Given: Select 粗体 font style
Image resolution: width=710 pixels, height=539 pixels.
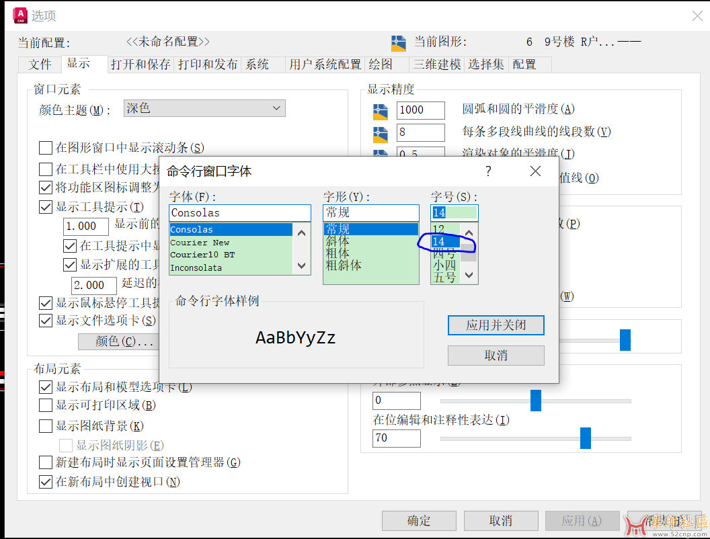Looking at the screenshot, I should pos(371,253).
